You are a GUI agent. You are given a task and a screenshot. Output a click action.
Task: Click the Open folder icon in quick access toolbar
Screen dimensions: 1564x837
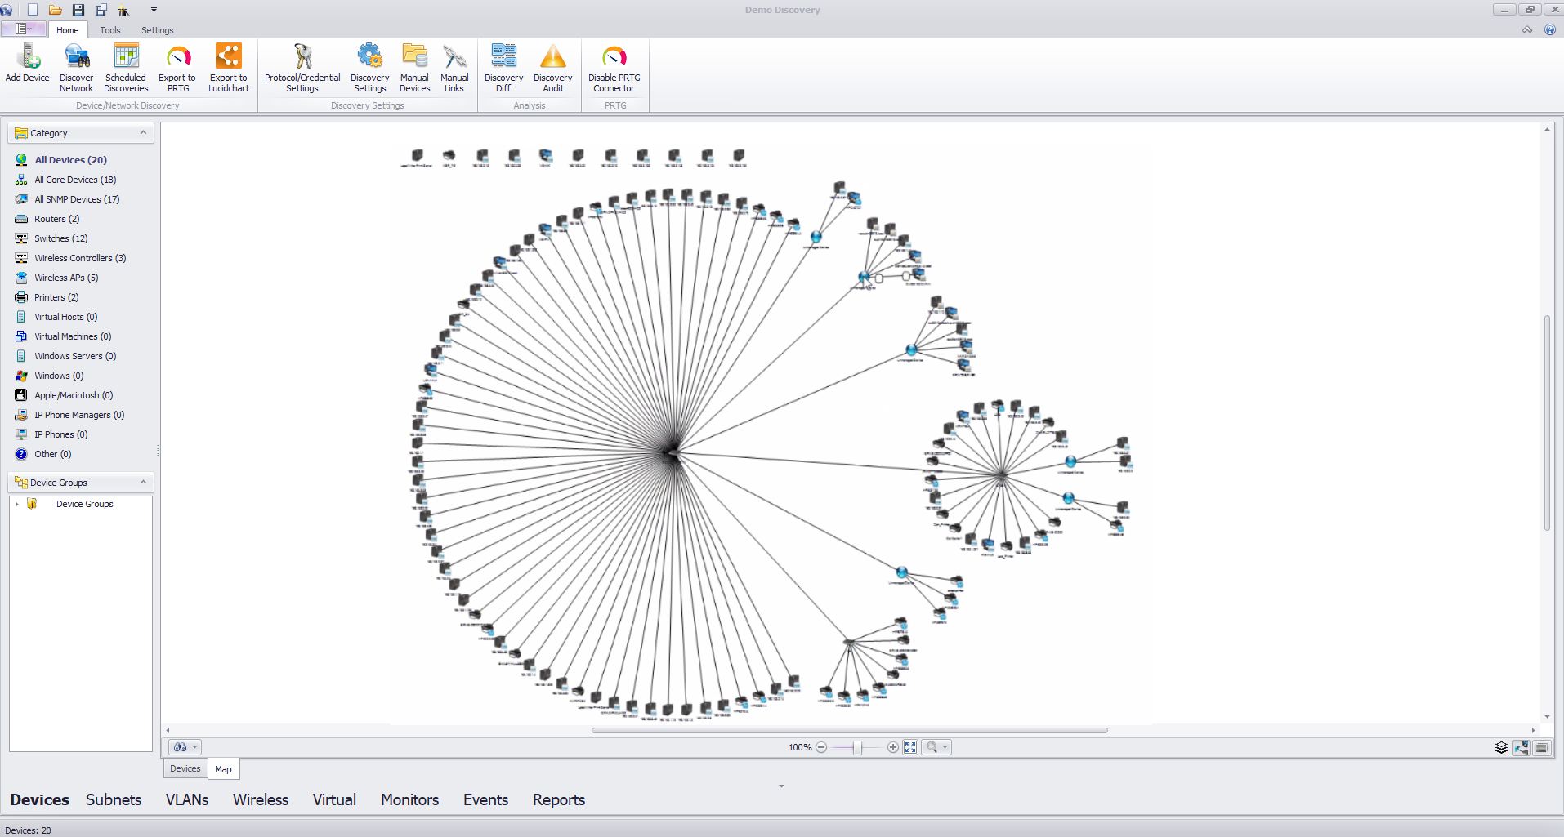56,10
